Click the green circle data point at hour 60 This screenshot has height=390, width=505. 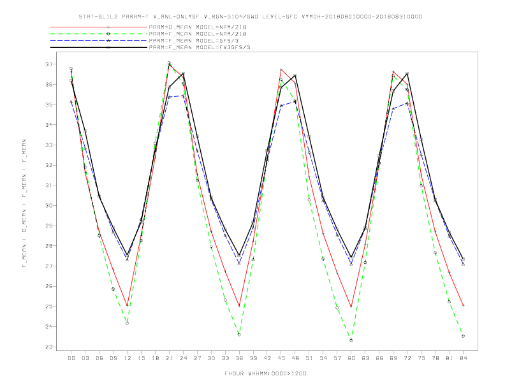click(351, 340)
